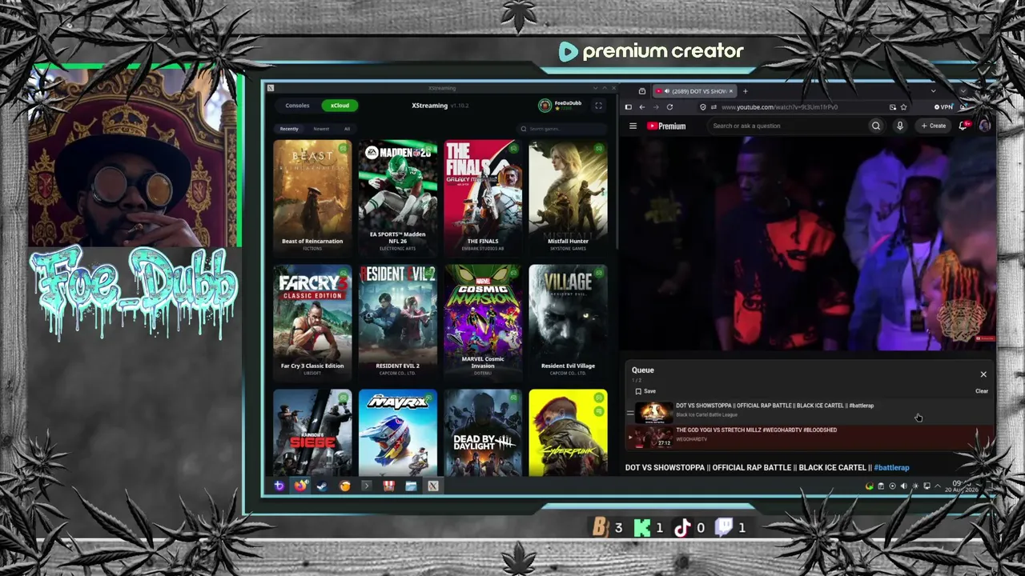
Task: Open Rainbow Six Siege game card
Action: (x=312, y=433)
